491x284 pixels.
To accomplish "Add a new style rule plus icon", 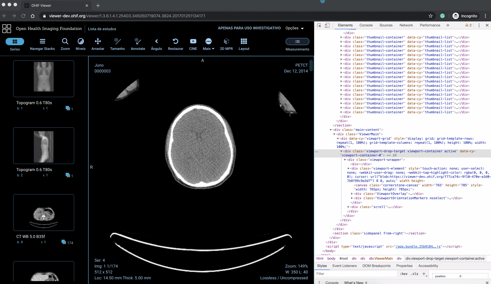I will pos(424,274).
